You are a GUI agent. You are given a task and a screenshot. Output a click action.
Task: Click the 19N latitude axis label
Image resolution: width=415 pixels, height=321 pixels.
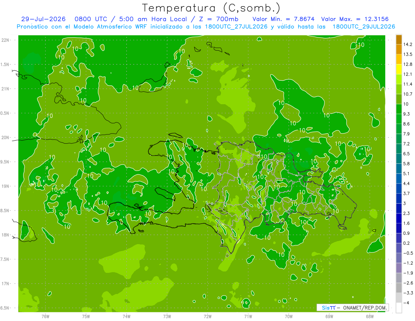click(5, 186)
